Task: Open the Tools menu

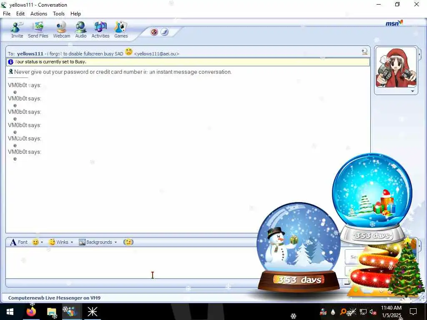Action: point(59,14)
